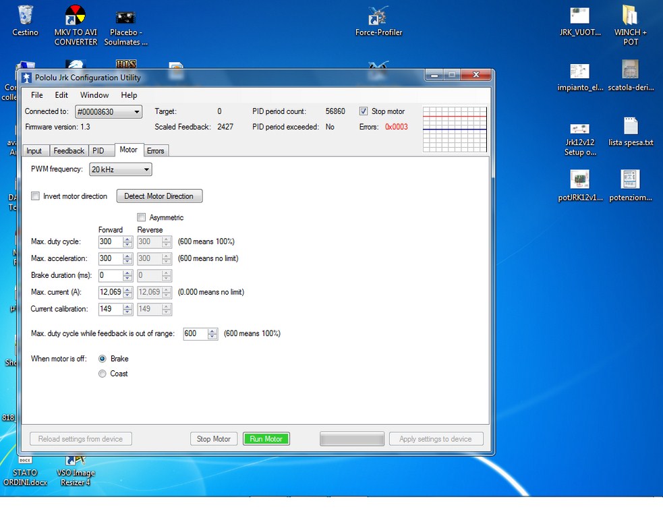Switch to the Feedback tab
The height and width of the screenshot is (518, 663).
(x=69, y=151)
